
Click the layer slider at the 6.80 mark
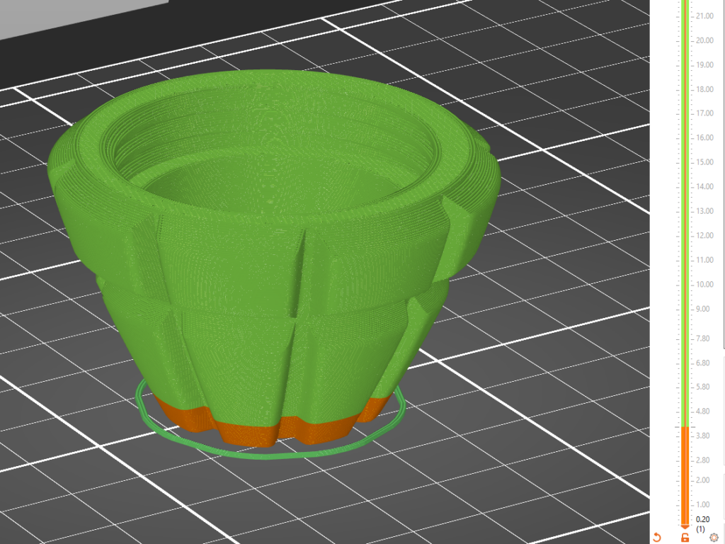[x=685, y=363]
